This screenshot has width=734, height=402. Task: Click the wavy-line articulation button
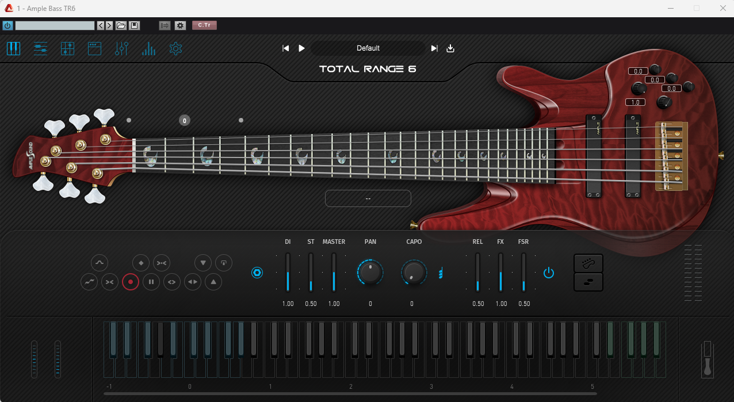pyautogui.click(x=89, y=282)
